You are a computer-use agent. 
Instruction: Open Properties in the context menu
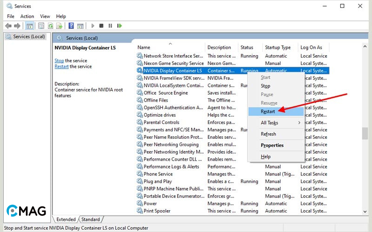[x=272, y=145]
